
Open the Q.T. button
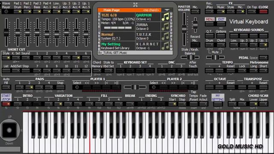click(209, 36)
